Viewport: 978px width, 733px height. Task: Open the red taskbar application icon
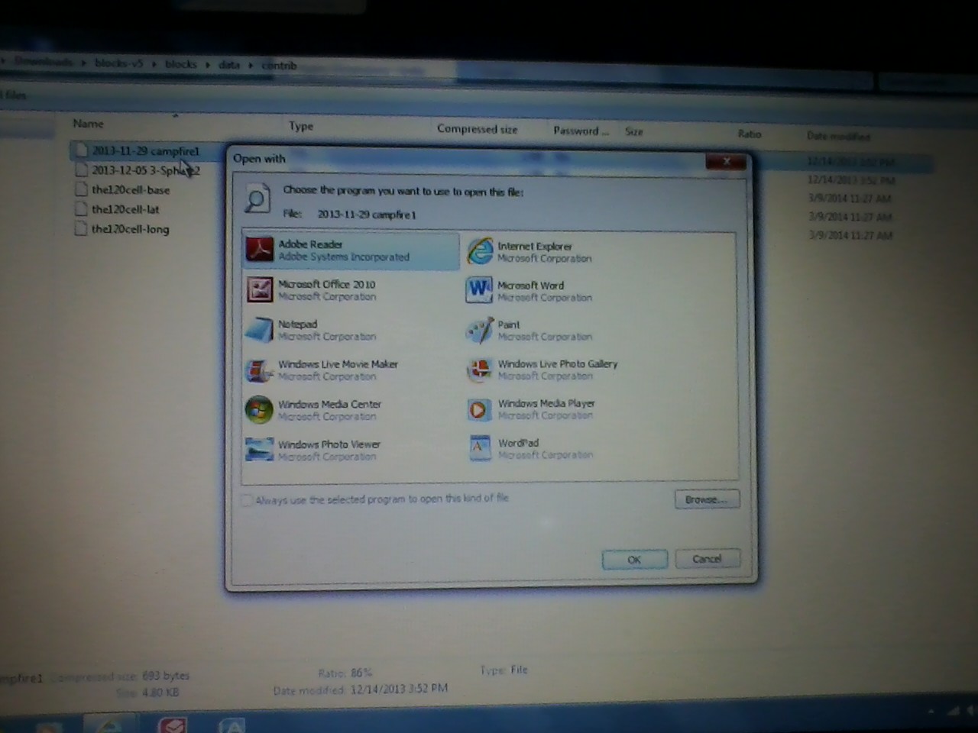pyautogui.click(x=173, y=724)
